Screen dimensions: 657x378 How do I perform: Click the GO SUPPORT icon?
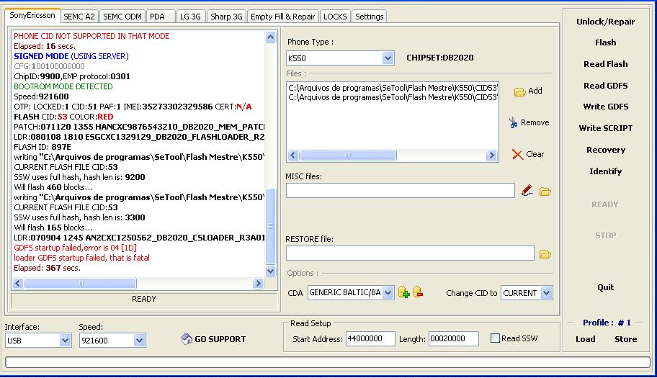(x=187, y=338)
